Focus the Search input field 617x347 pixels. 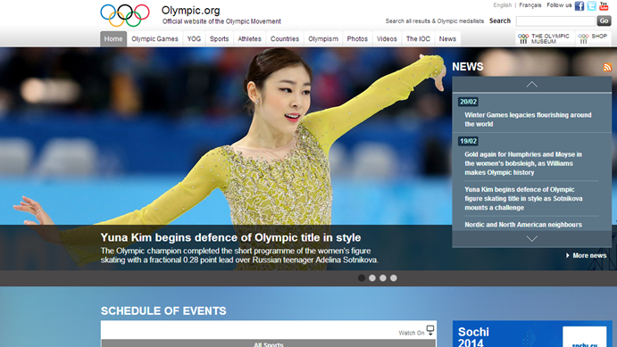click(555, 21)
